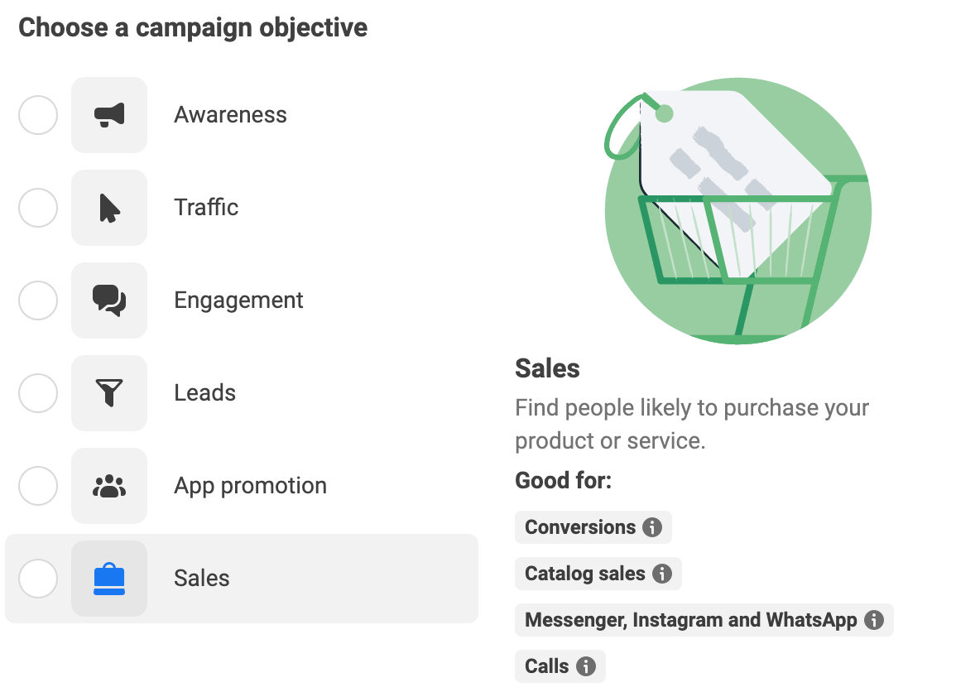Click the funnel Leads icon
Screen dimensions: 980x692
[x=109, y=393]
